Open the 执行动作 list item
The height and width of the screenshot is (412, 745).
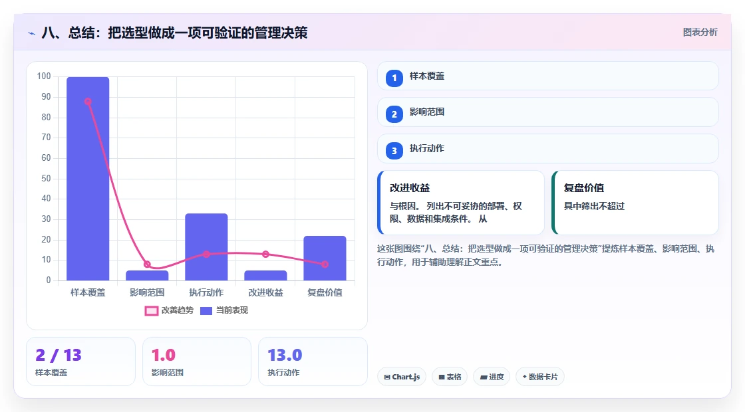pos(548,149)
